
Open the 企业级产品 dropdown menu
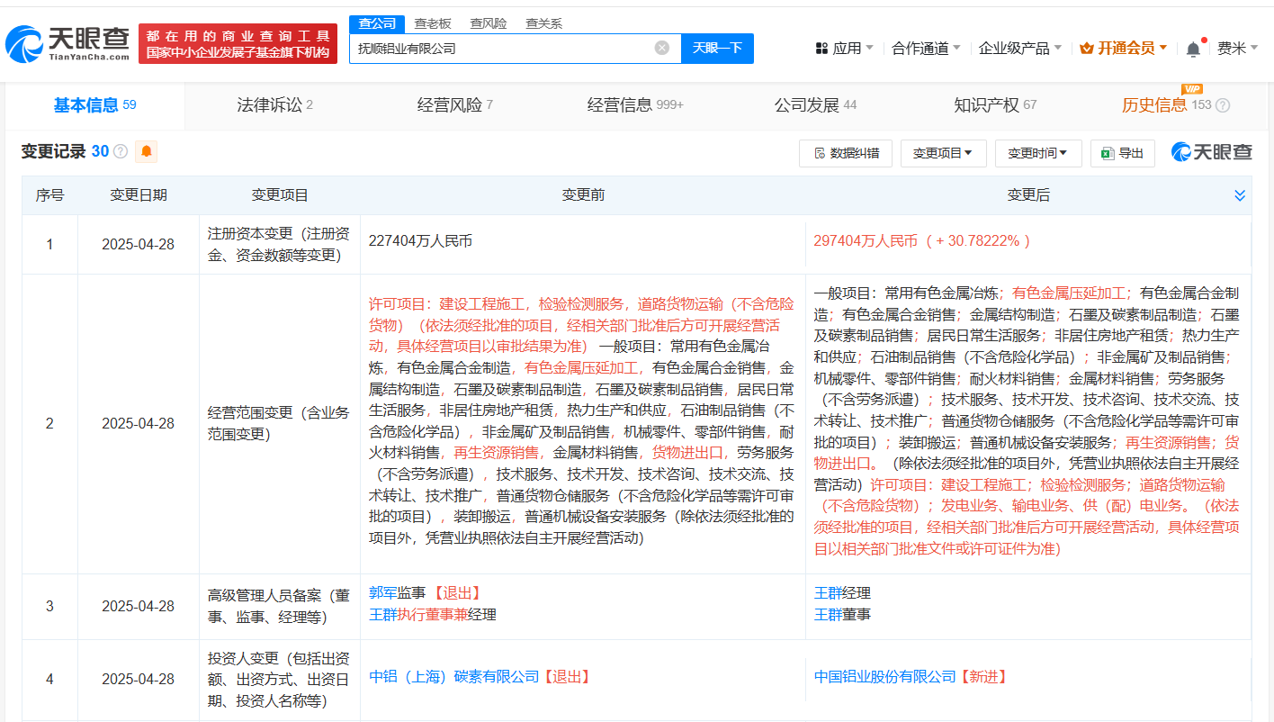coord(1020,48)
